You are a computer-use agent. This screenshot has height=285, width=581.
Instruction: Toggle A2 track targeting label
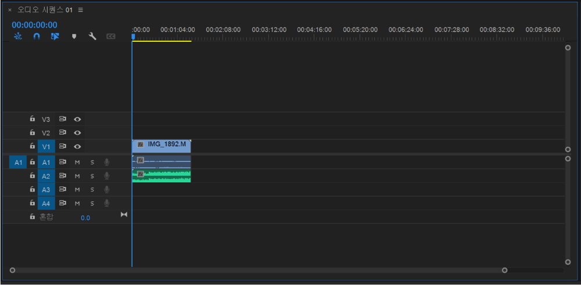pyautogui.click(x=46, y=176)
